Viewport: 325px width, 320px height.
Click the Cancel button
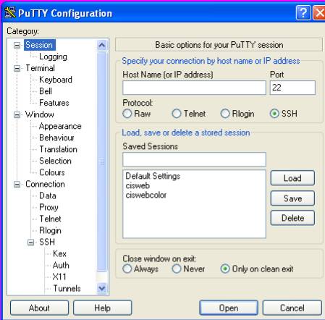(292, 308)
